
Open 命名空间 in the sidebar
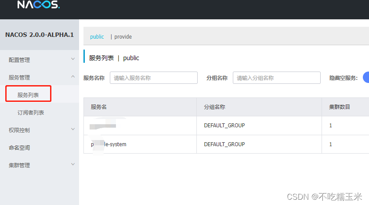(x=19, y=147)
